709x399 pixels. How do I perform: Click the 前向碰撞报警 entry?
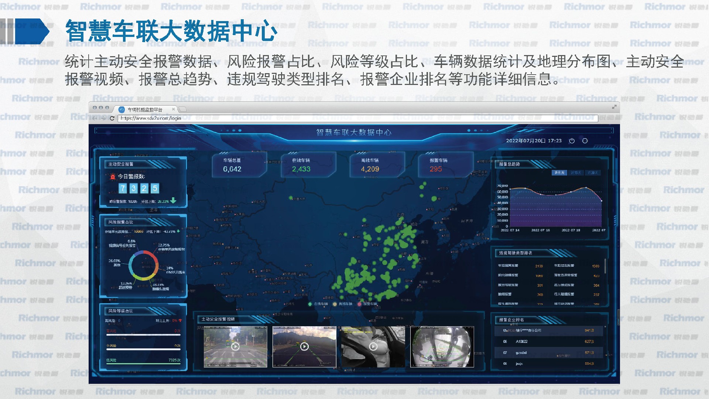point(521,275)
